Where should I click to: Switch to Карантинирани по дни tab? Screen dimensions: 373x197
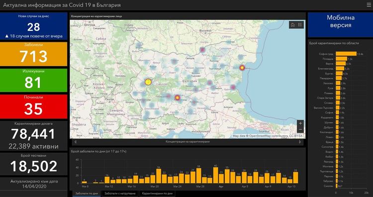coord(157,194)
